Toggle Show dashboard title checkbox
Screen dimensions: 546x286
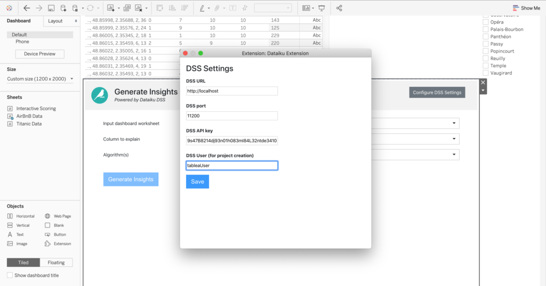pos(10,275)
